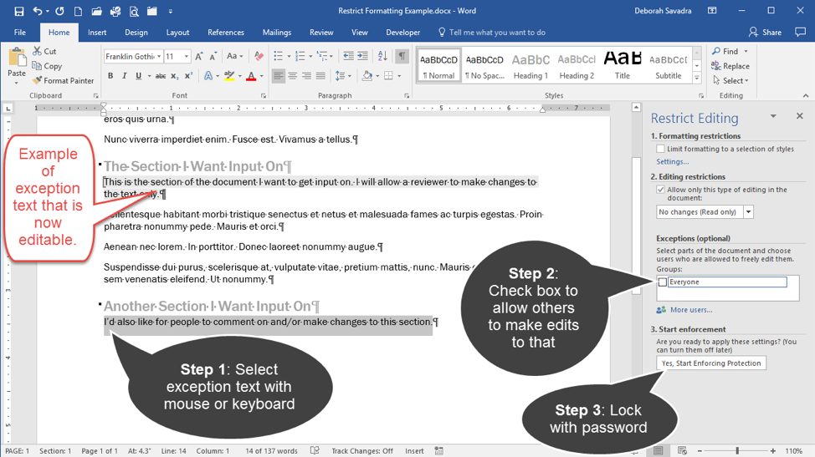
Task: Open the Restrict Editing pane options arrow
Action: [x=773, y=116]
